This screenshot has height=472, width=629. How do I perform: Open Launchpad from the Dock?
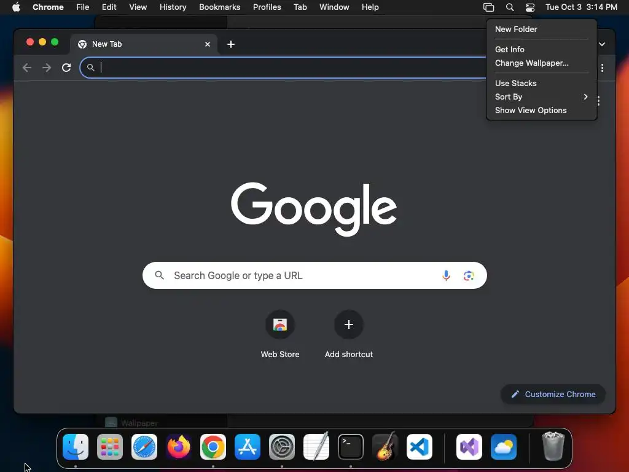110,447
